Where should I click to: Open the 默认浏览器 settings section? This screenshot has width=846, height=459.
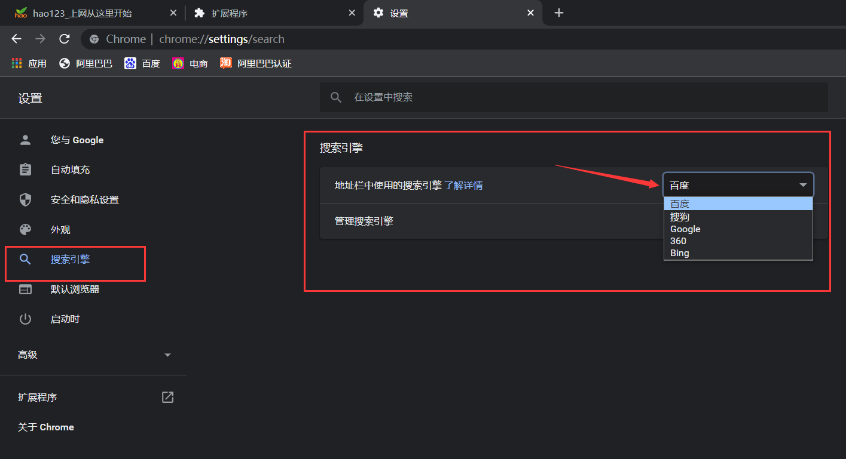(75, 289)
